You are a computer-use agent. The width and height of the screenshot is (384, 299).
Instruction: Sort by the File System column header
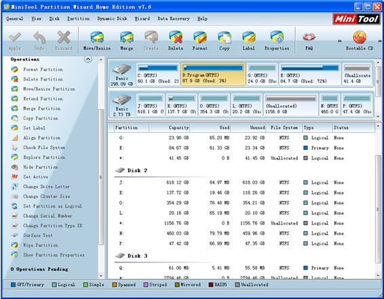tap(284, 127)
